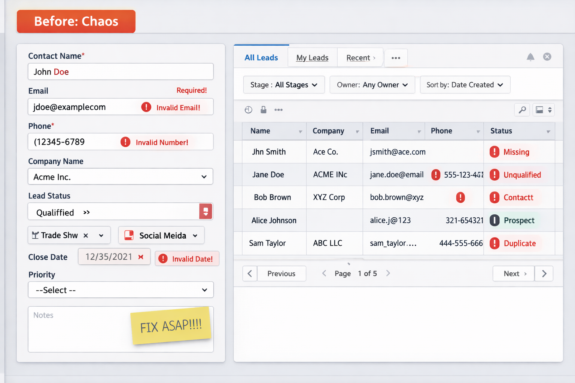Click the error icon next to Invalid Email
Screen dimensions: 575x383
pyautogui.click(x=146, y=107)
